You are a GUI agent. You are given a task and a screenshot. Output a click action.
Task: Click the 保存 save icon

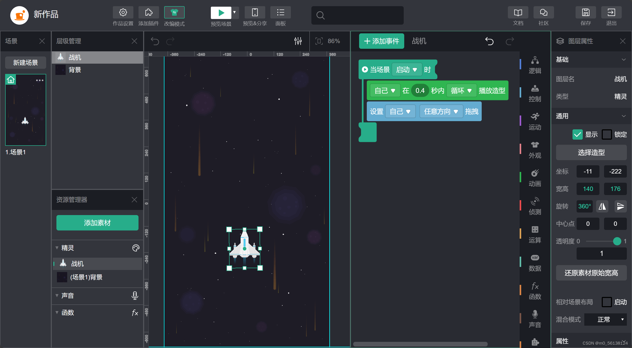586,12
